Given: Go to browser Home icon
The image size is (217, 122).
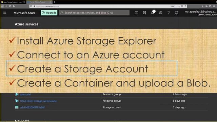Looking at the screenshot, I should coord(14,6).
